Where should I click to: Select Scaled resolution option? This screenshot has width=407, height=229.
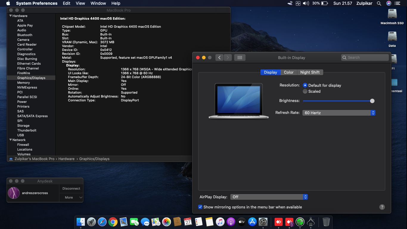[305, 91]
